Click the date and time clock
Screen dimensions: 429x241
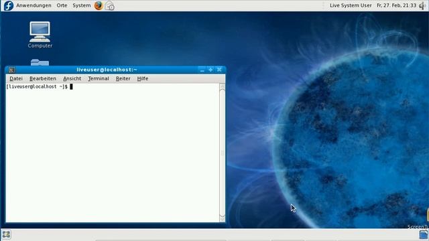(396, 5)
